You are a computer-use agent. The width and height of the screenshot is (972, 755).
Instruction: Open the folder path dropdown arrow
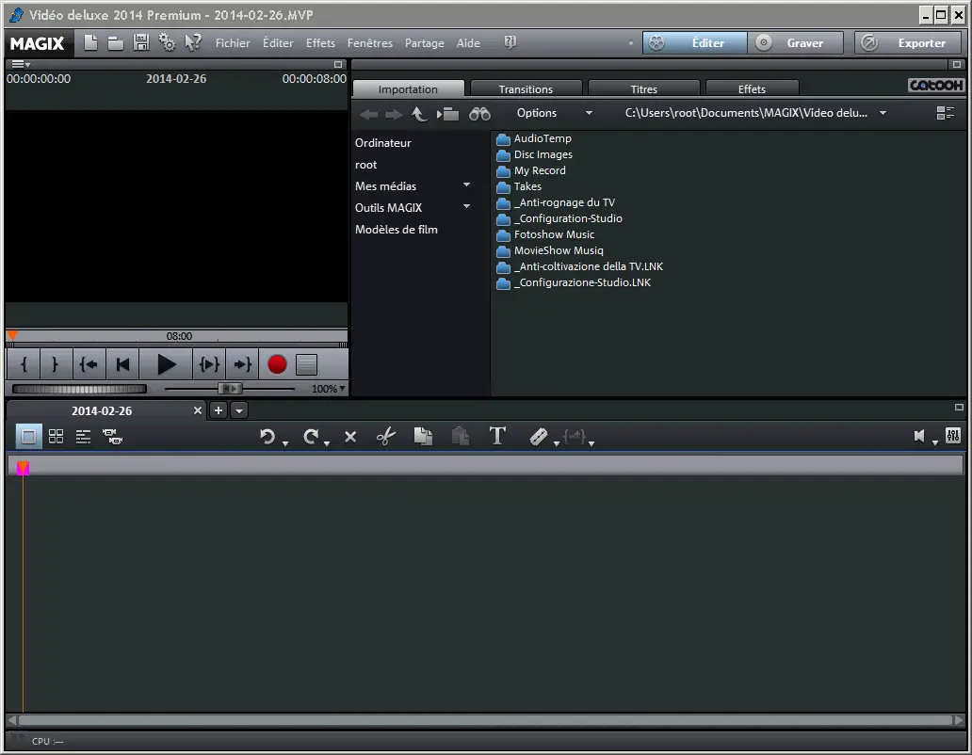pyautogui.click(x=883, y=113)
